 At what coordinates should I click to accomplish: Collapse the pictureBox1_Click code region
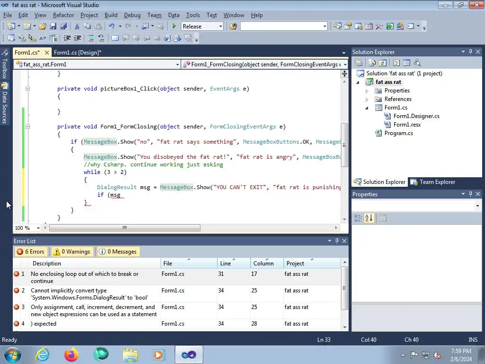(x=27, y=89)
